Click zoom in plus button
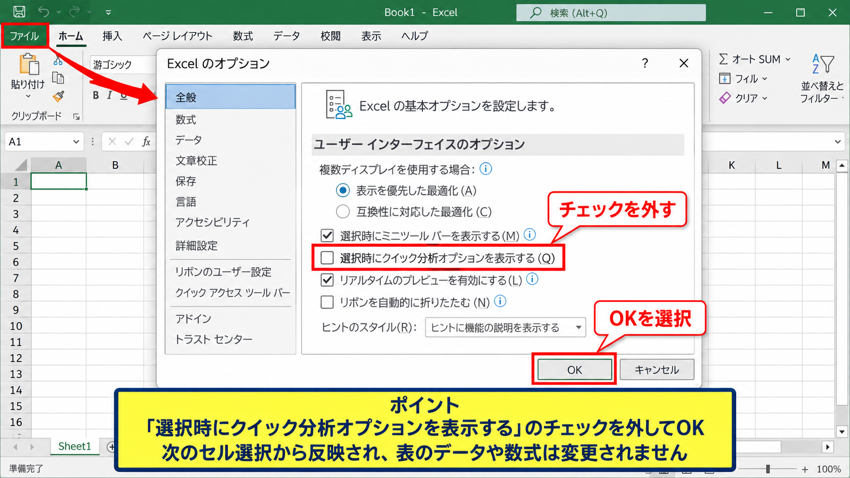The image size is (850, 478). [805, 470]
